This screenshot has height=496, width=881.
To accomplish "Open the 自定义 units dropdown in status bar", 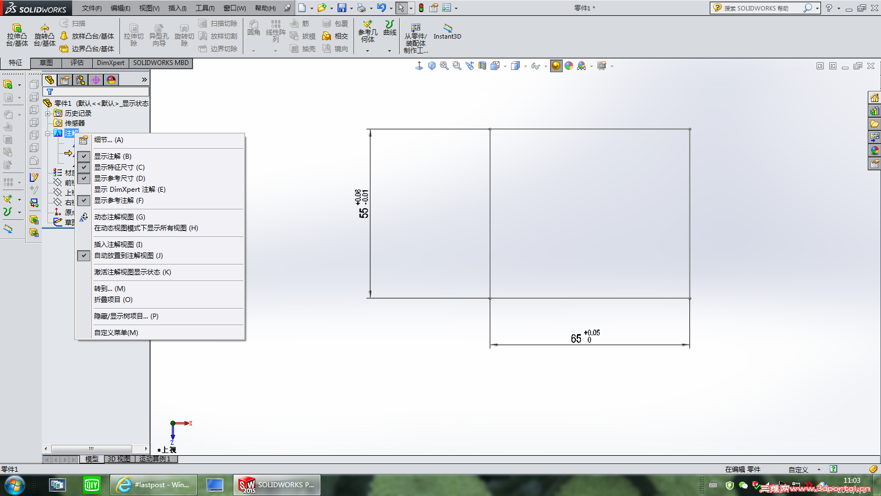I will (x=819, y=470).
